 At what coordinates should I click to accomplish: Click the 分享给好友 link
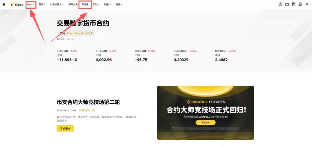point(84,110)
